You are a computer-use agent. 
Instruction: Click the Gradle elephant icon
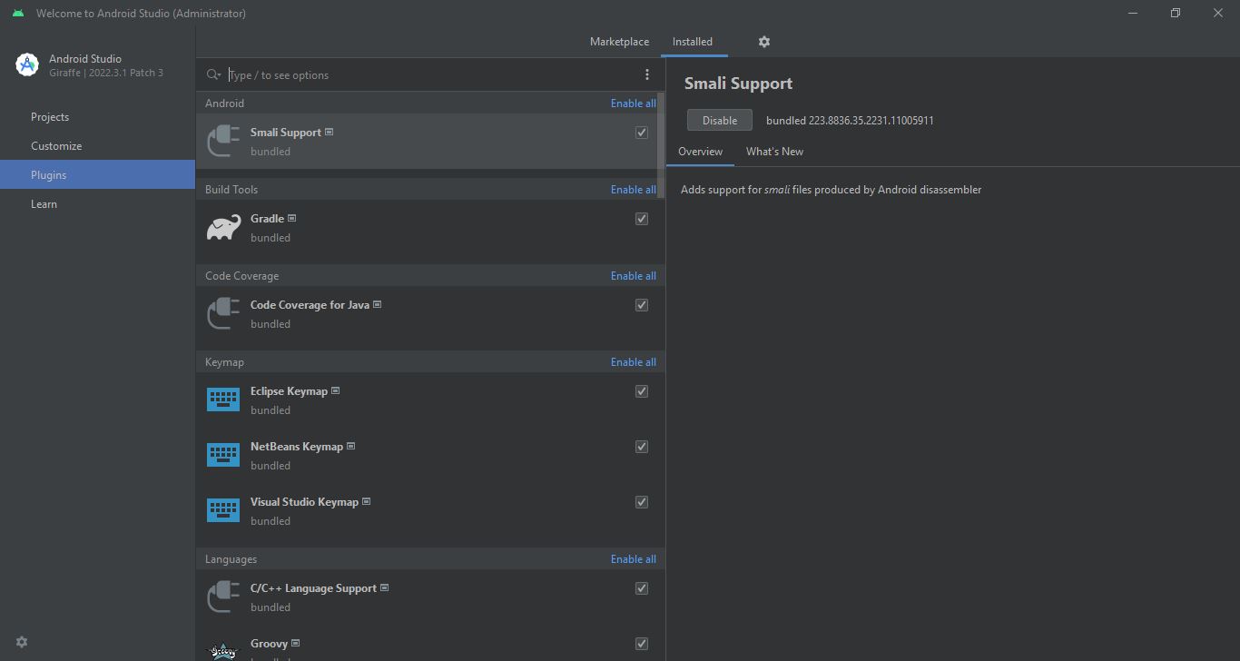point(223,227)
